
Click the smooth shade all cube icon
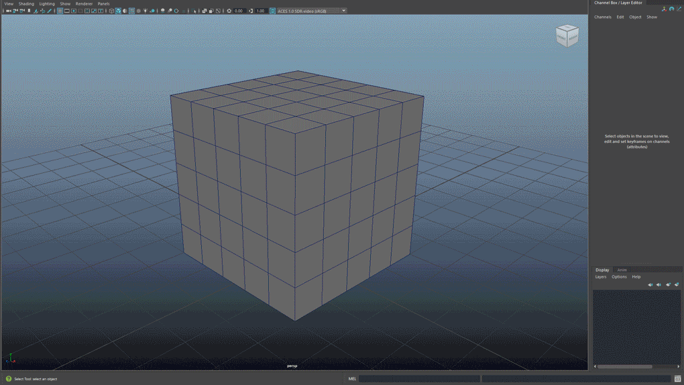point(118,11)
